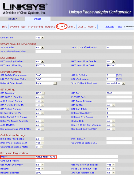Open the Provisioning sub-tab
The image size is (134, 175).
click(x=35, y=27)
